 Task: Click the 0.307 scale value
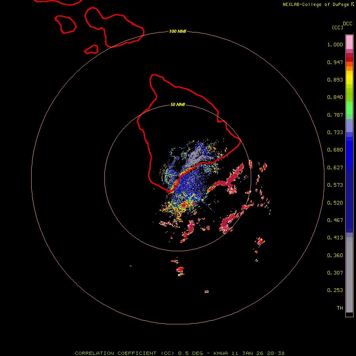coord(335,273)
